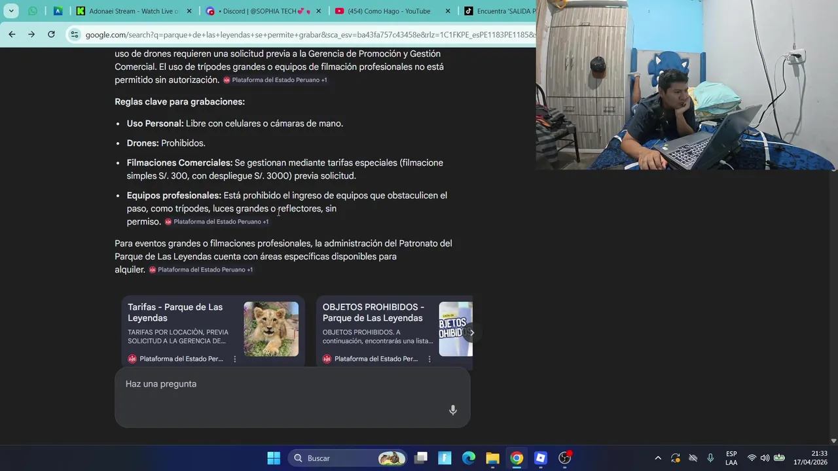
Task: Go forward in browser history
Action: (31, 35)
